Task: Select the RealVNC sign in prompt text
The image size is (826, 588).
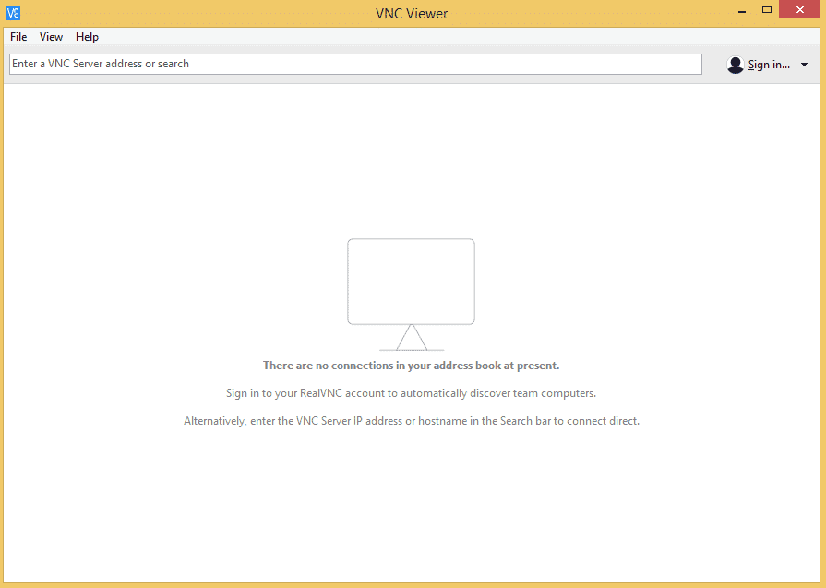Action: pyautogui.click(x=411, y=392)
